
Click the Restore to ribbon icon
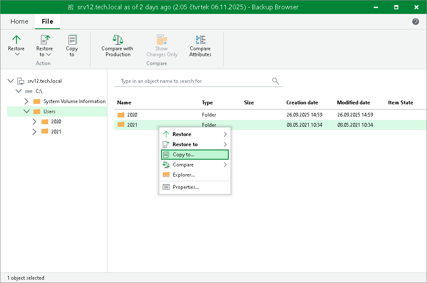point(44,40)
